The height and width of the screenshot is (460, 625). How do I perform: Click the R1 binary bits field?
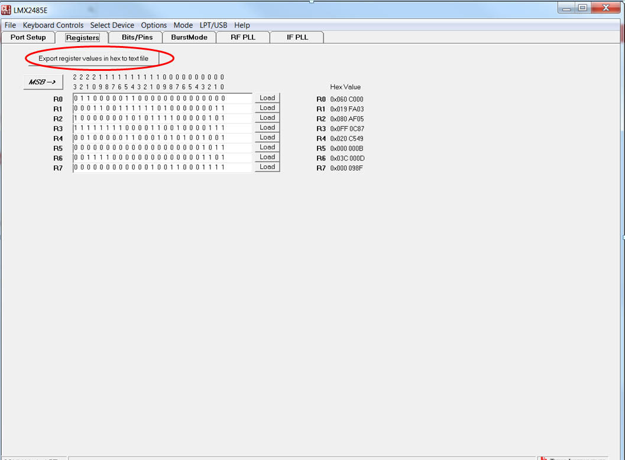click(x=163, y=108)
